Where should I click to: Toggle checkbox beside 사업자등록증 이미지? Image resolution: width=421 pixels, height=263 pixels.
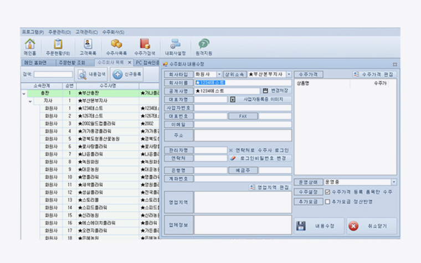pyautogui.click(x=233, y=99)
